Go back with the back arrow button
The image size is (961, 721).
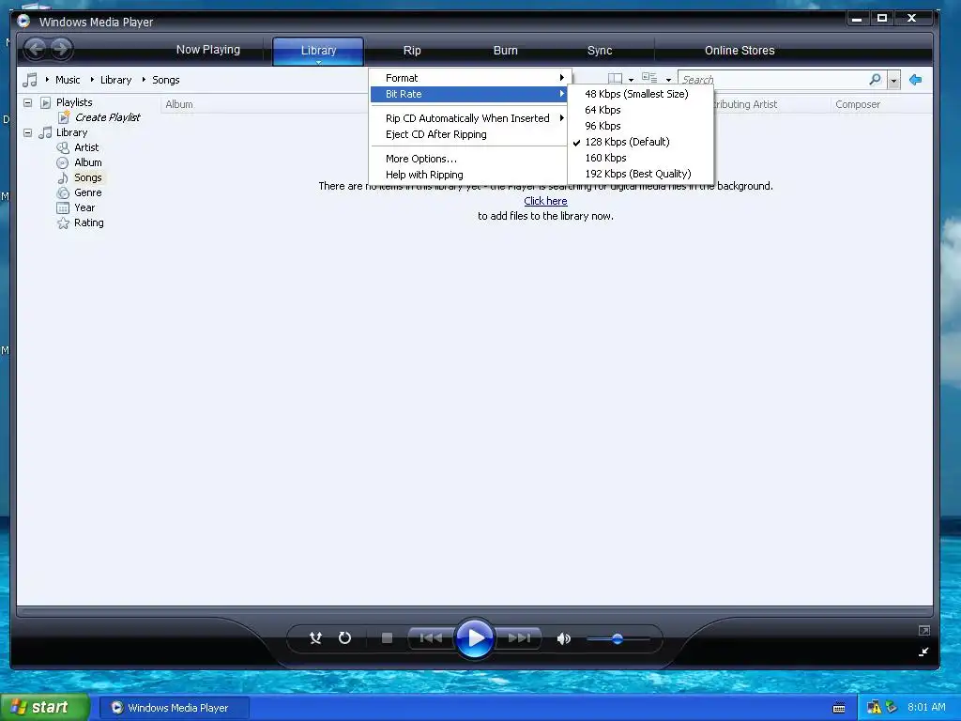tap(36, 49)
